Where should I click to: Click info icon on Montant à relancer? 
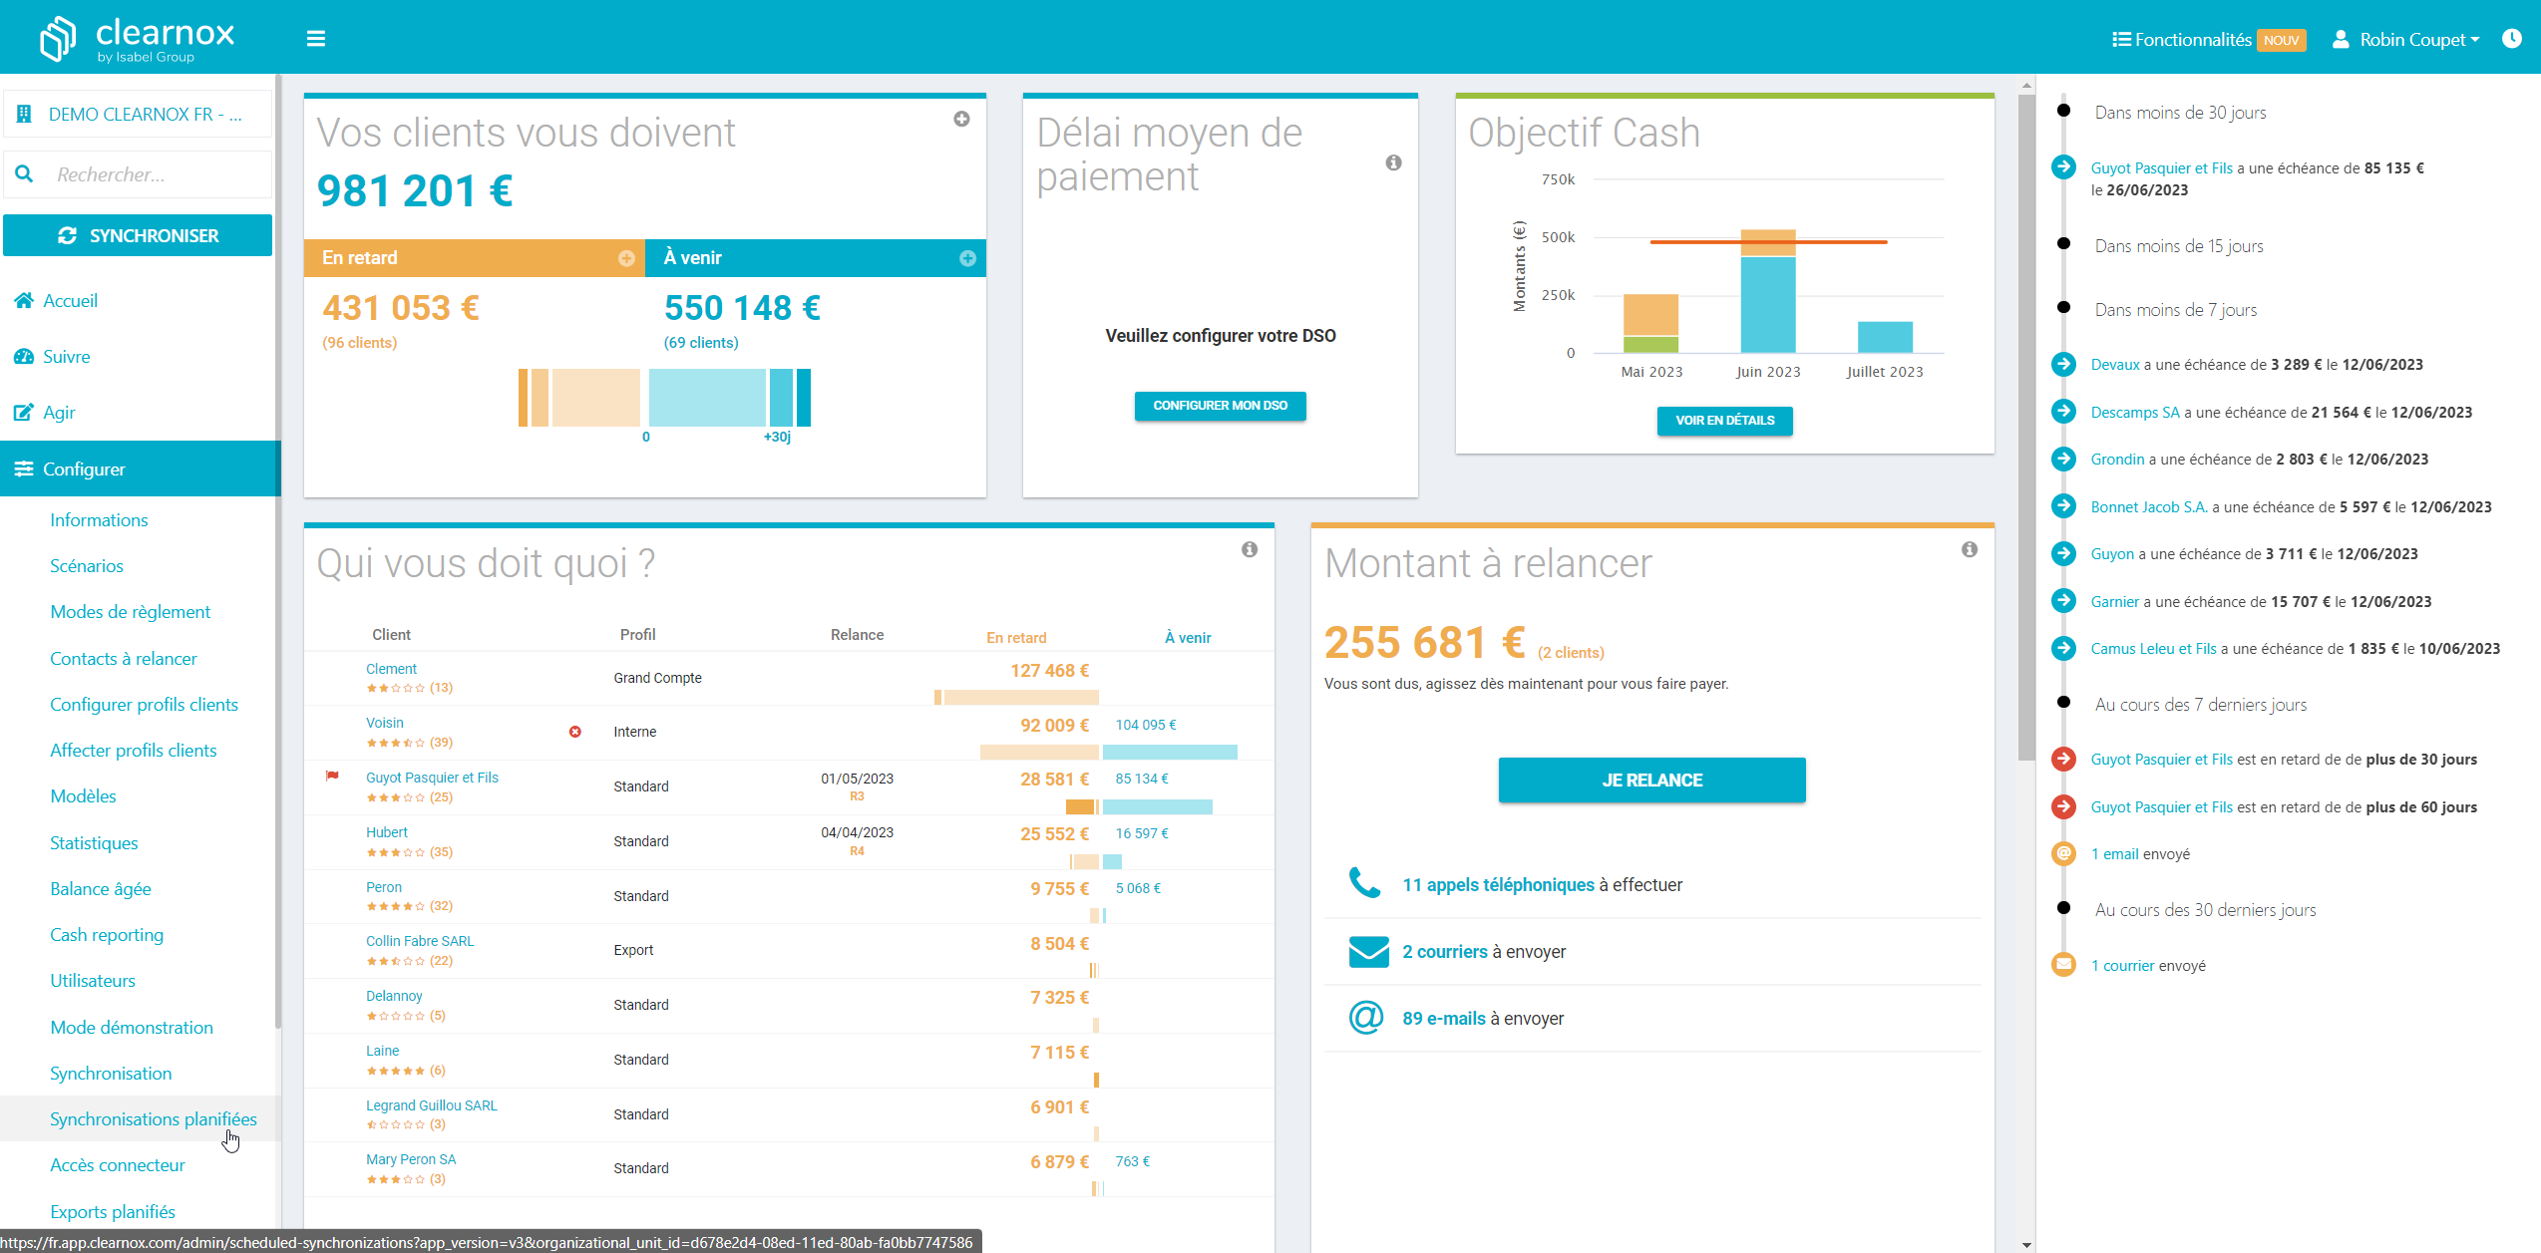click(x=1970, y=549)
